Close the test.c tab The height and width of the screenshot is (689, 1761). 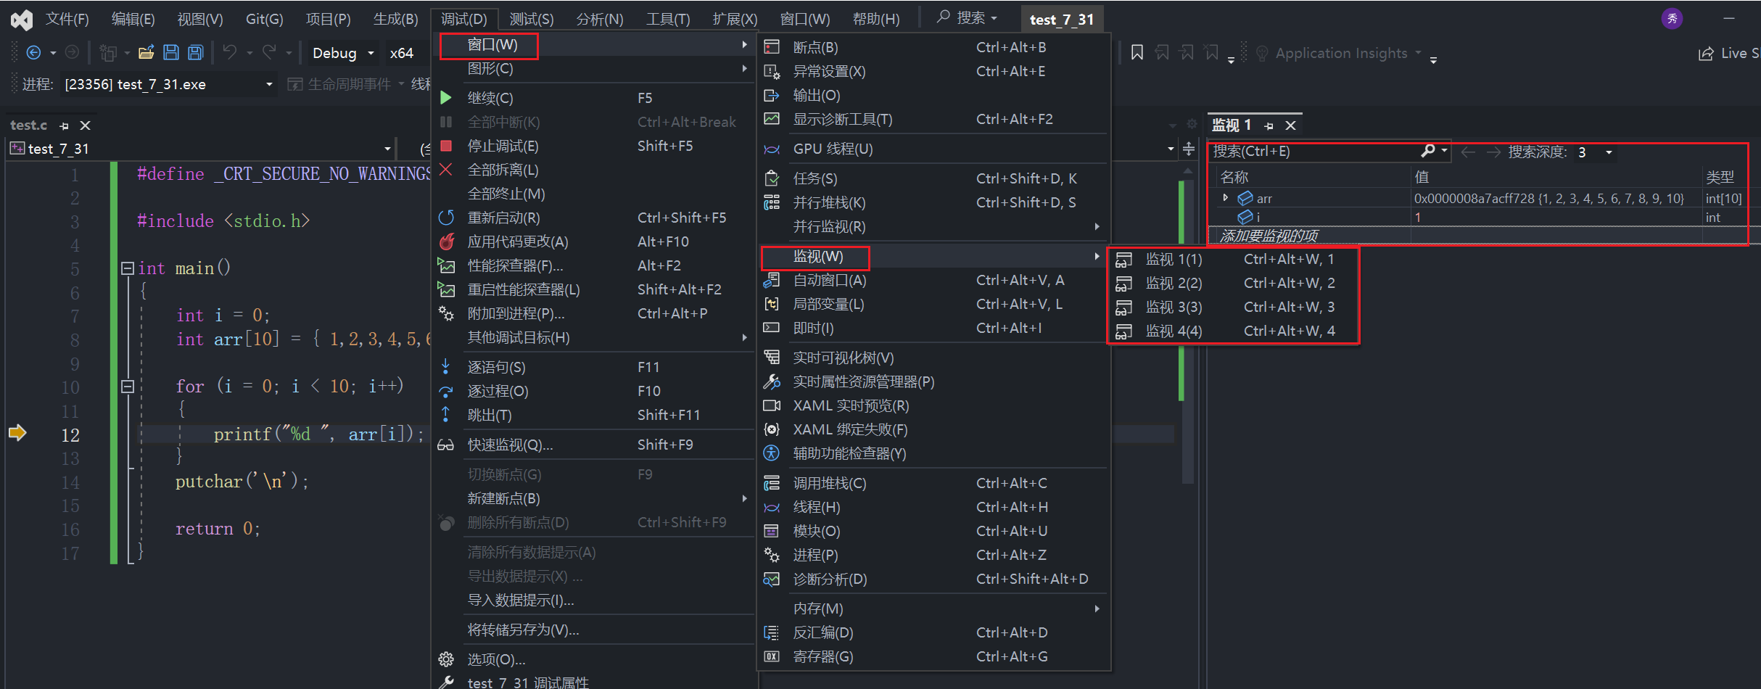click(85, 125)
